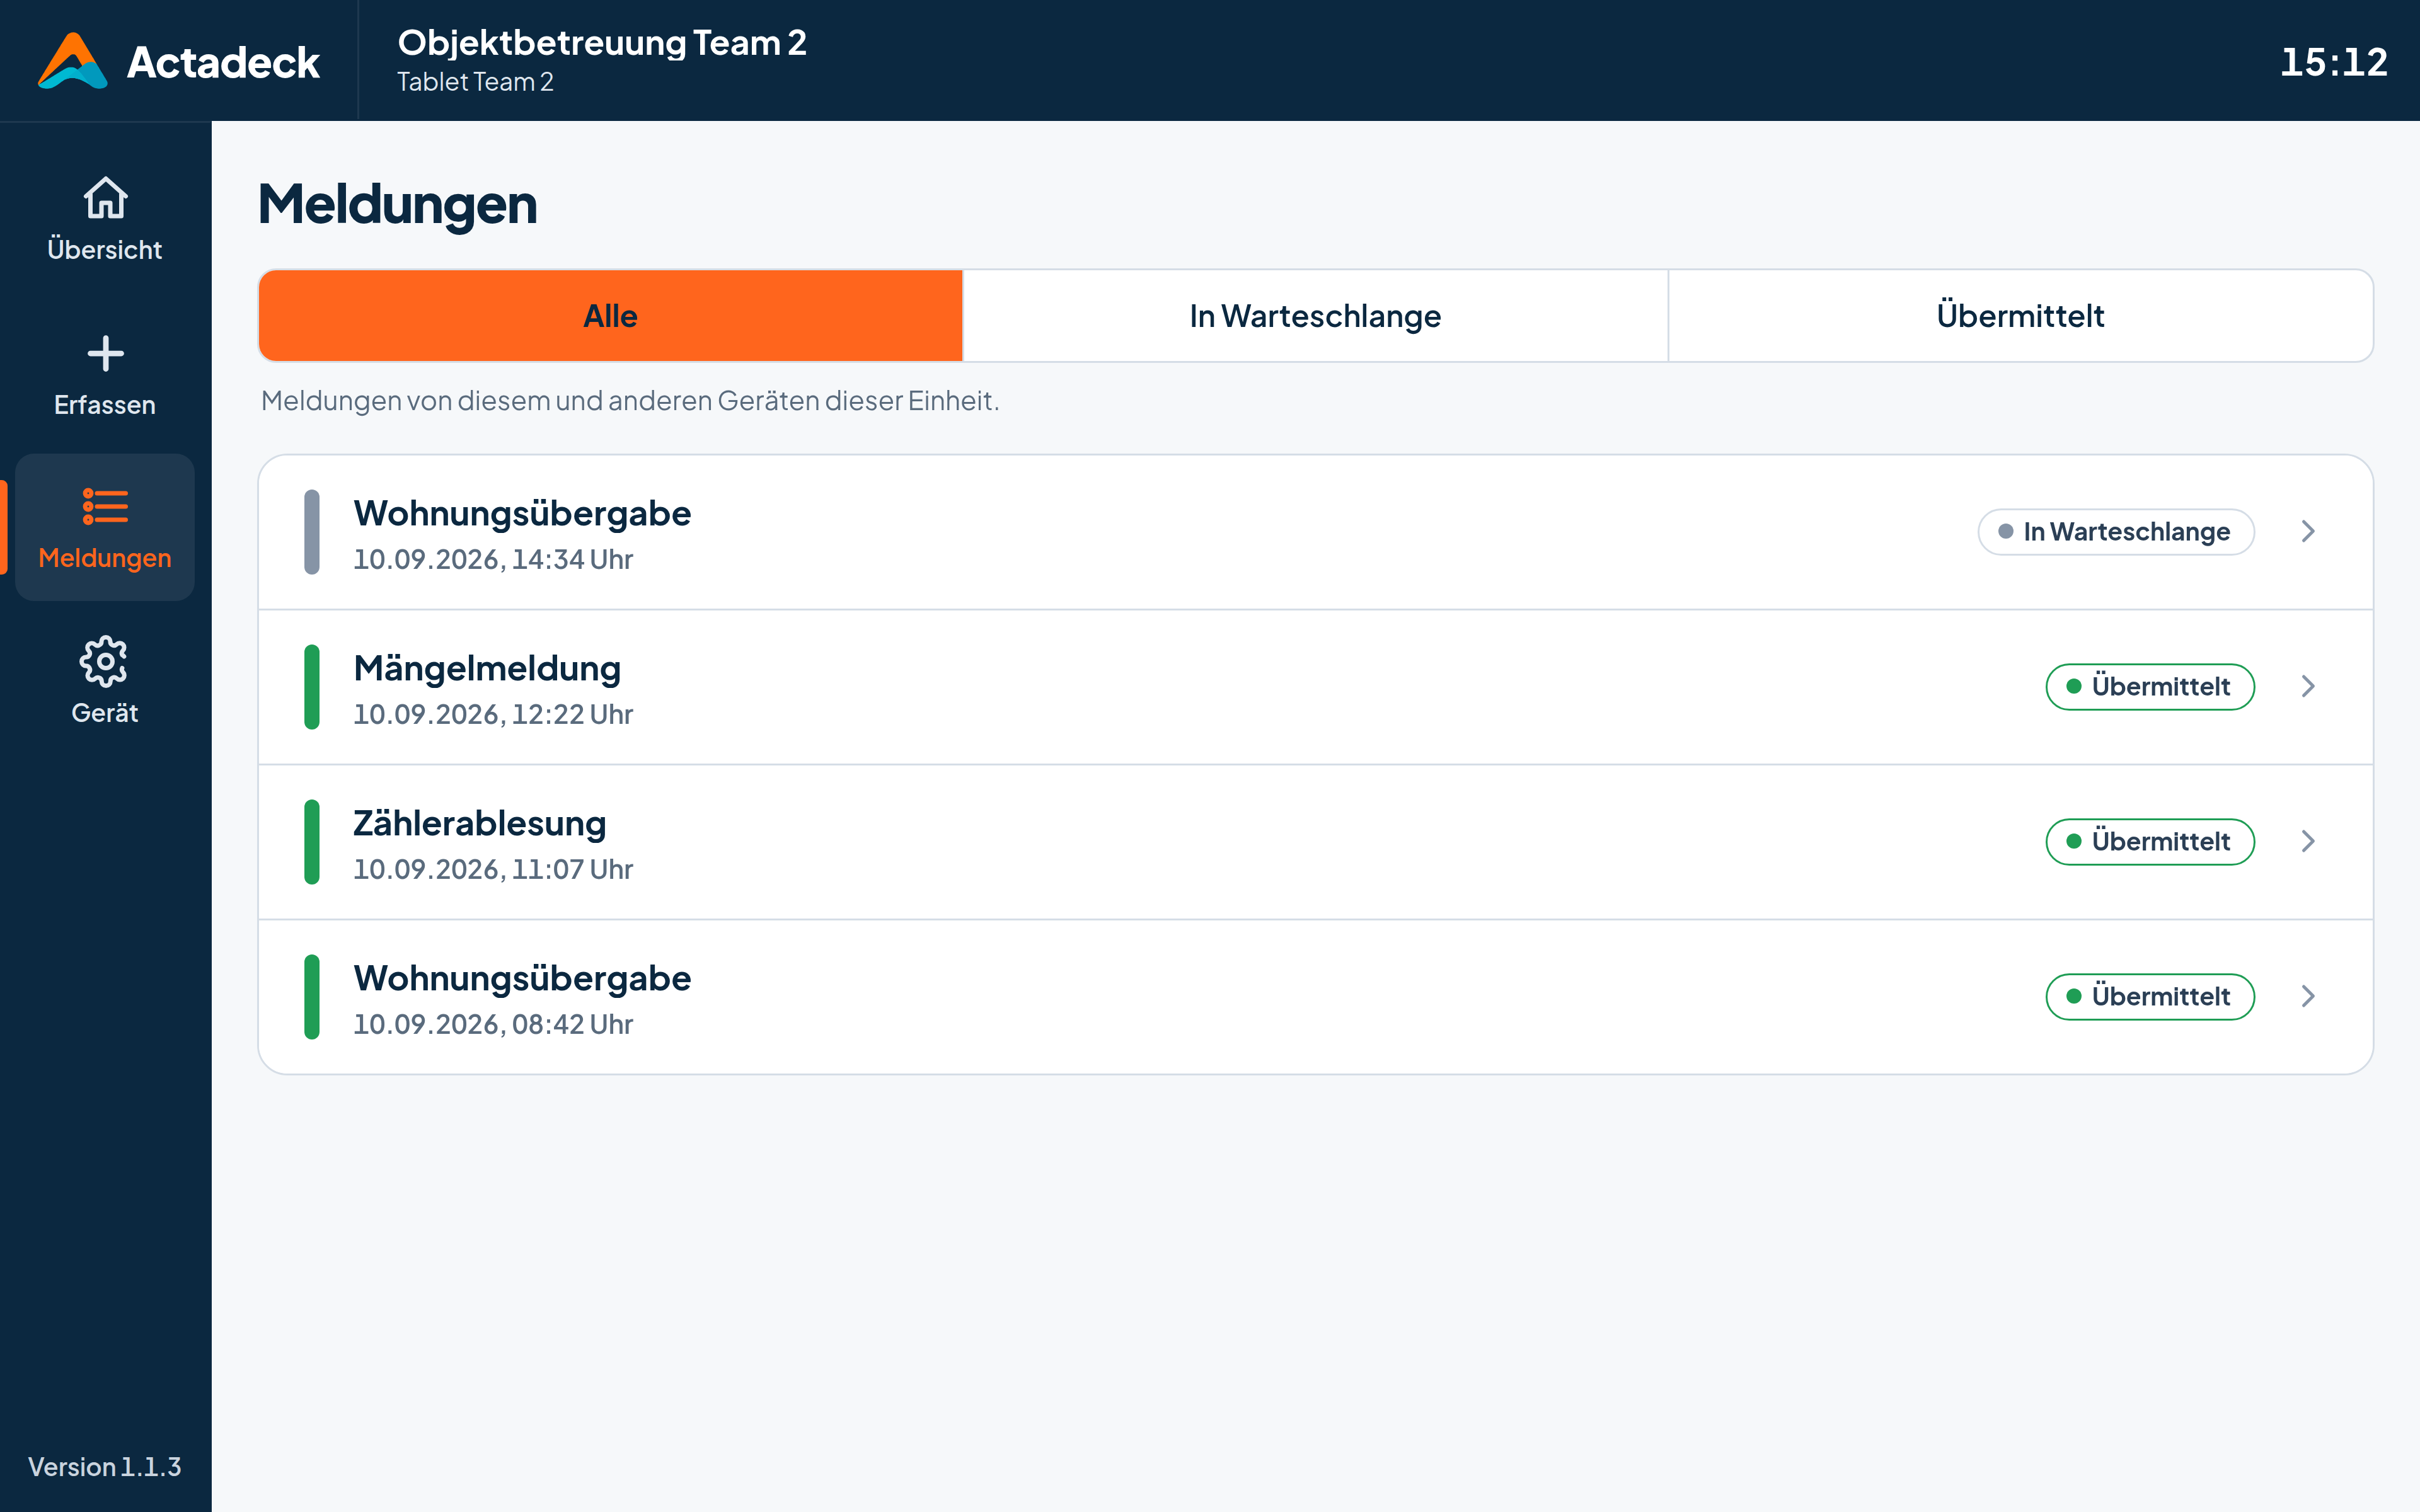
Task: Open the Meldungen list icon
Action: coord(105,506)
